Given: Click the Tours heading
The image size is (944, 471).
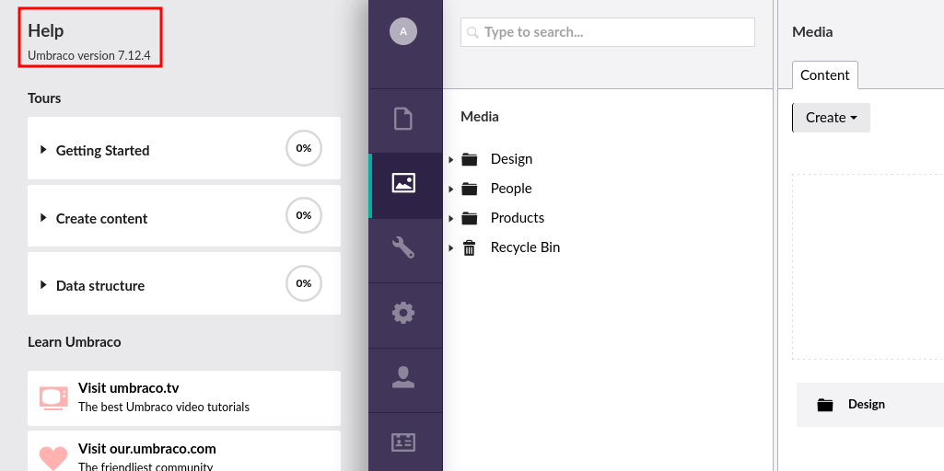Looking at the screenshot, I should pyautogui.click(x=44, y=98).
